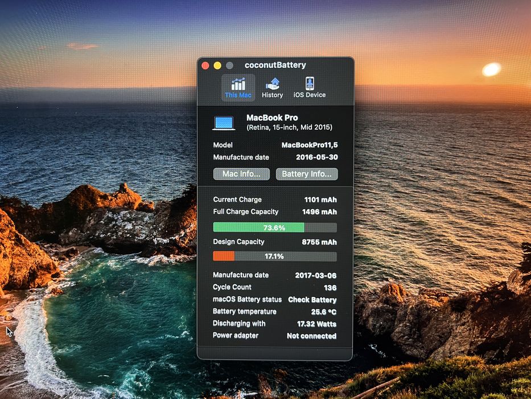
Task: Click the green 73.6% charge bar
Action: pos(275,227)
